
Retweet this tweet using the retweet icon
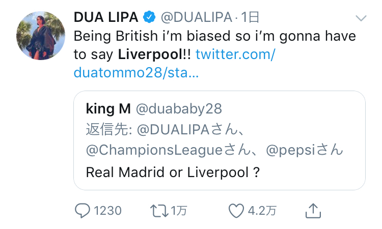coord(158,210)
